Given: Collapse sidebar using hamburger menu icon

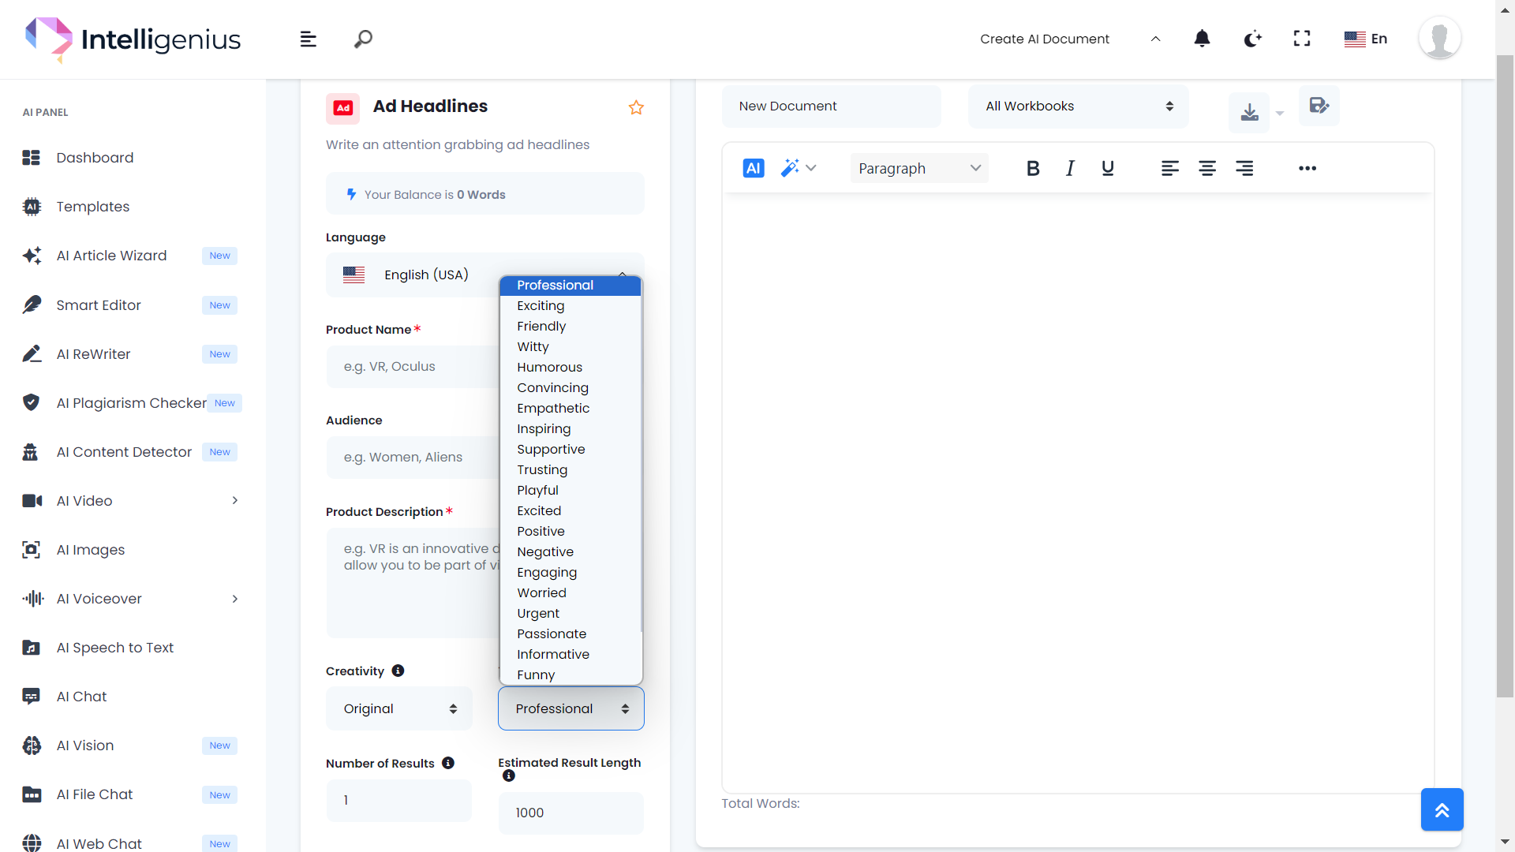Looking at the screenshot, I should [309, 39].
